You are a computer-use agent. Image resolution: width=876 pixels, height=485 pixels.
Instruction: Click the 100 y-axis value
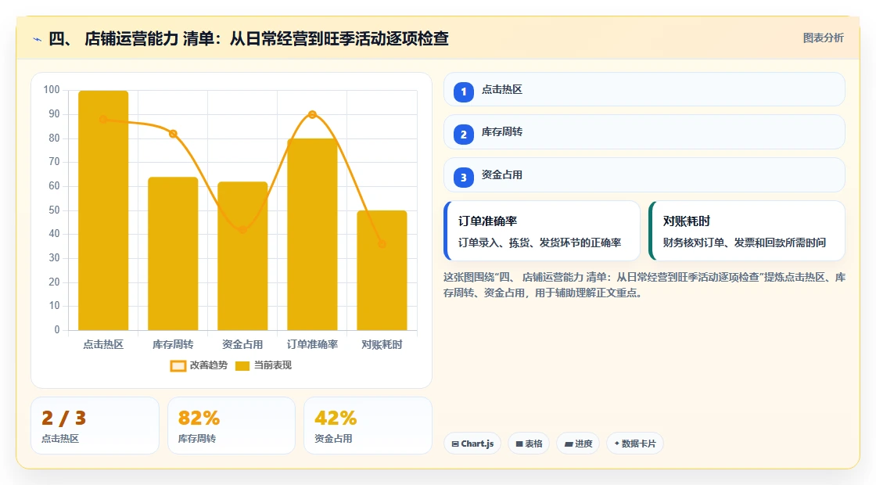(52, 90)
